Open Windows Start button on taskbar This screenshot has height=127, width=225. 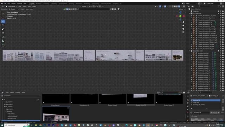[x=2, y=125]
